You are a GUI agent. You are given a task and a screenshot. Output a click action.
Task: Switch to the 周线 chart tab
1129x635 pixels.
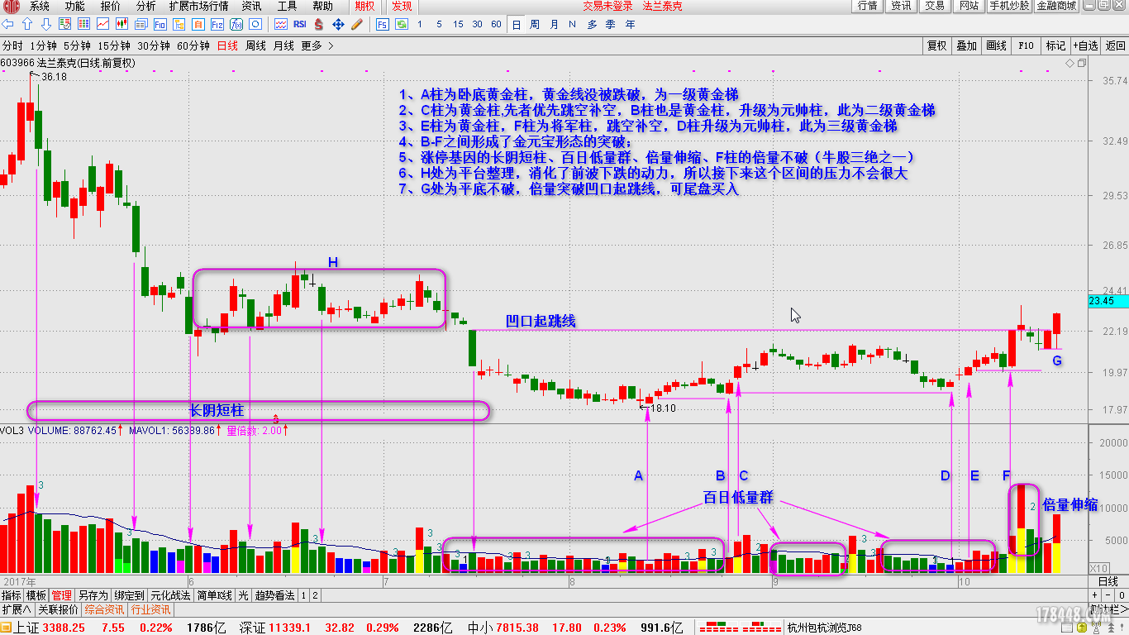256,46
